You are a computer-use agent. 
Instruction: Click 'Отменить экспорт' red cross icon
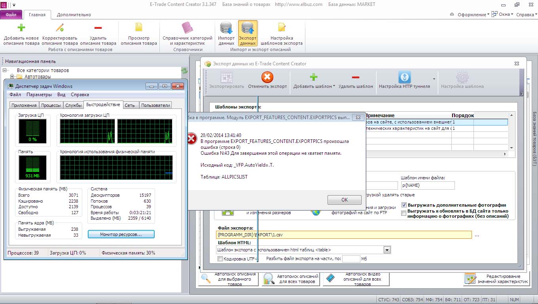point(267,77)
